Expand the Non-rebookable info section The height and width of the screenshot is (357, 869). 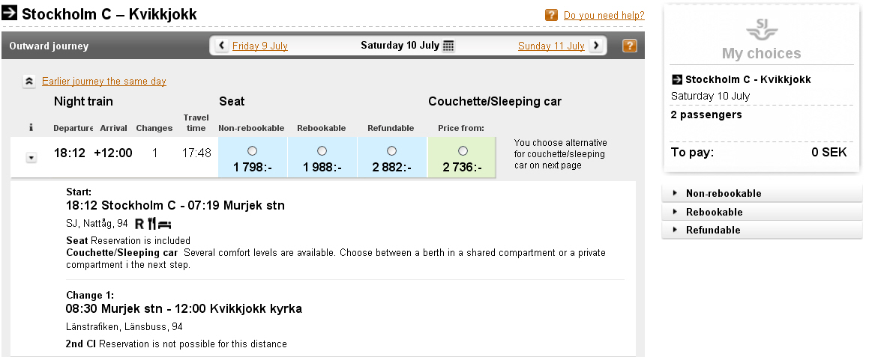pyautogui.click(x=762, y=193)
